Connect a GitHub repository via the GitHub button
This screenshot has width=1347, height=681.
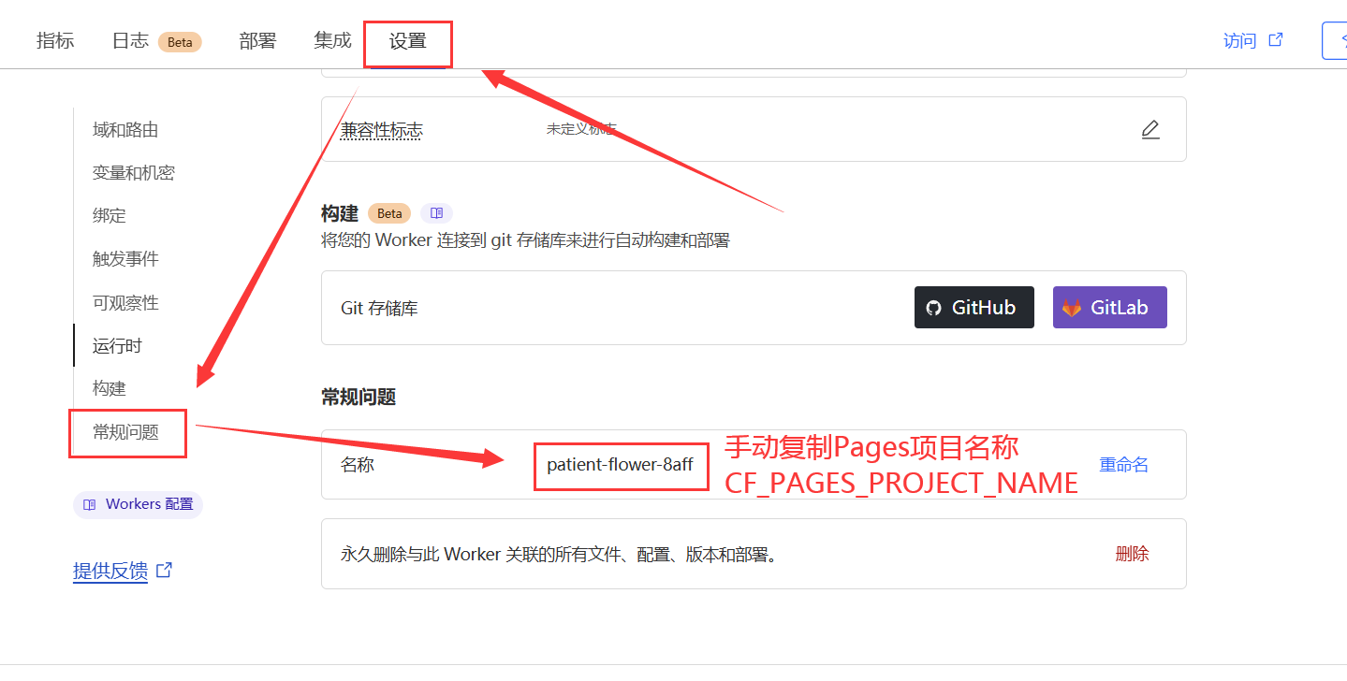(974, 307)
